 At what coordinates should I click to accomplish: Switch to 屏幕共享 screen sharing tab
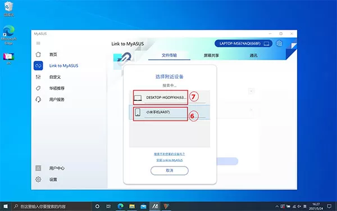click(211, 55)
